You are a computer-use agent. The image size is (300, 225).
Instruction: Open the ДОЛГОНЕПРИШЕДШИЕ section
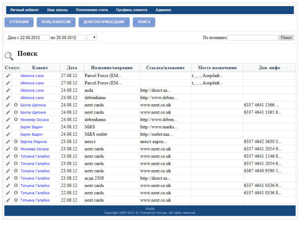click(x=104, y=22)
